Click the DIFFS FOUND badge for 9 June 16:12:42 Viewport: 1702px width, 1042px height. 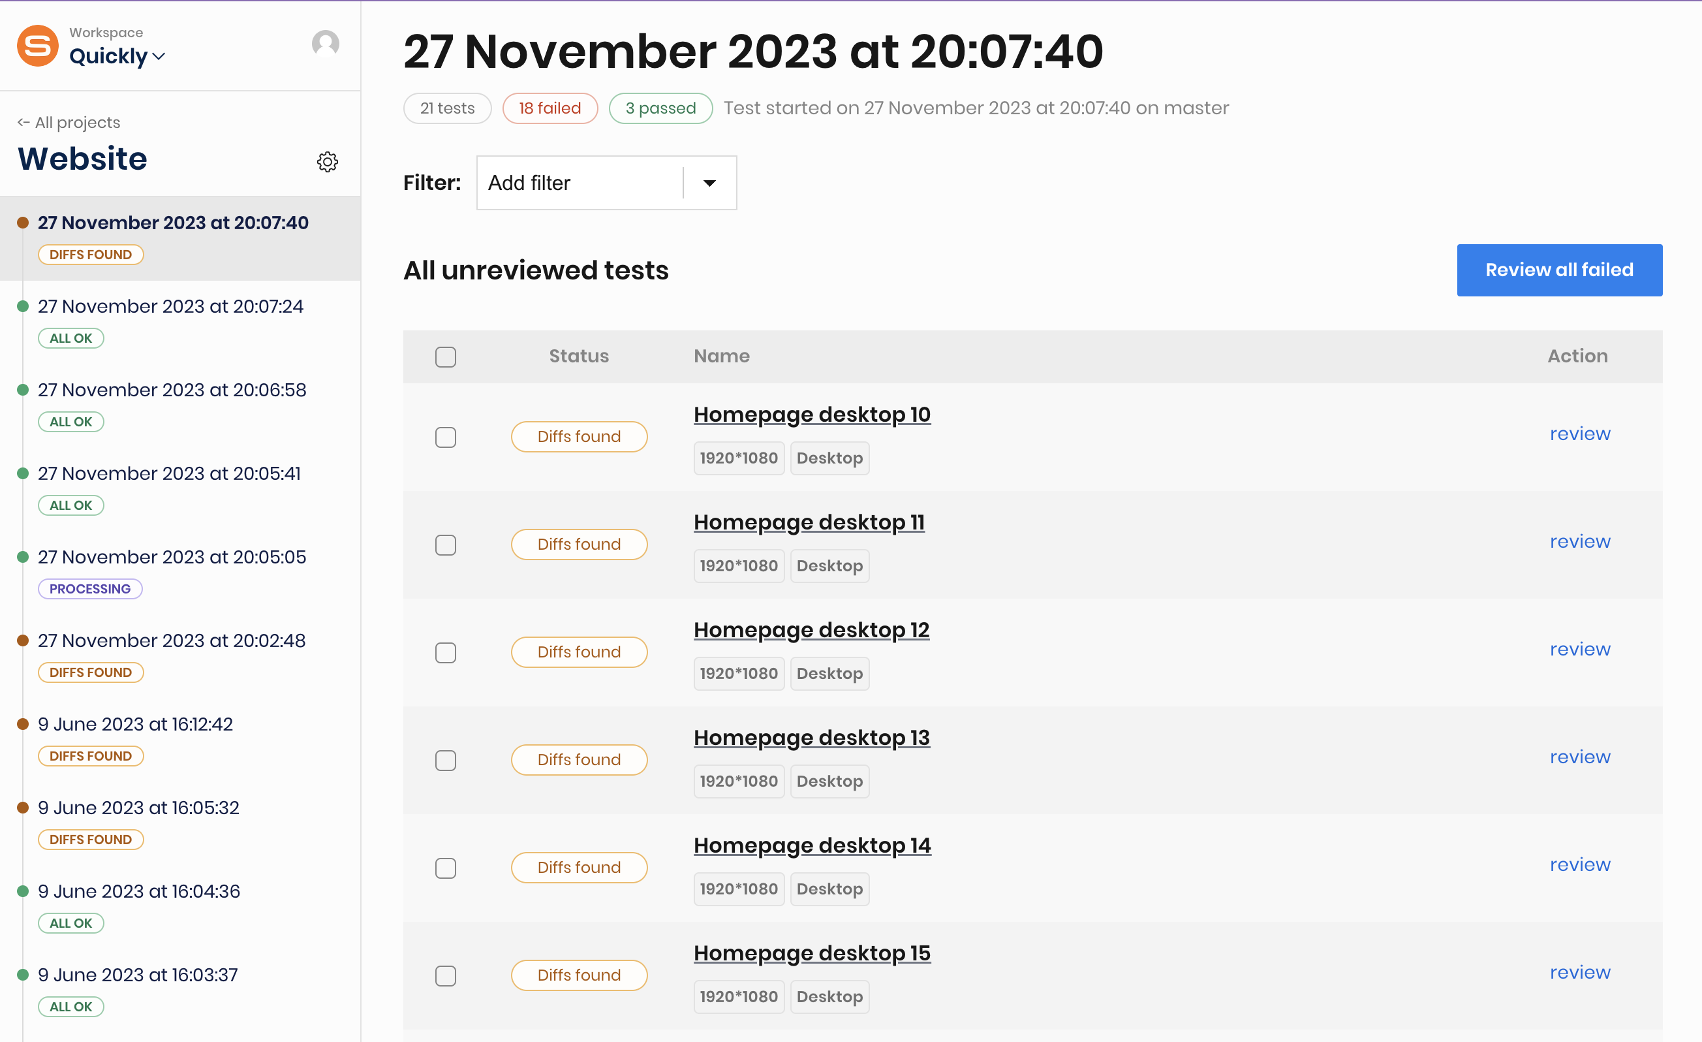pyautogui.click(x=91, y=756)
